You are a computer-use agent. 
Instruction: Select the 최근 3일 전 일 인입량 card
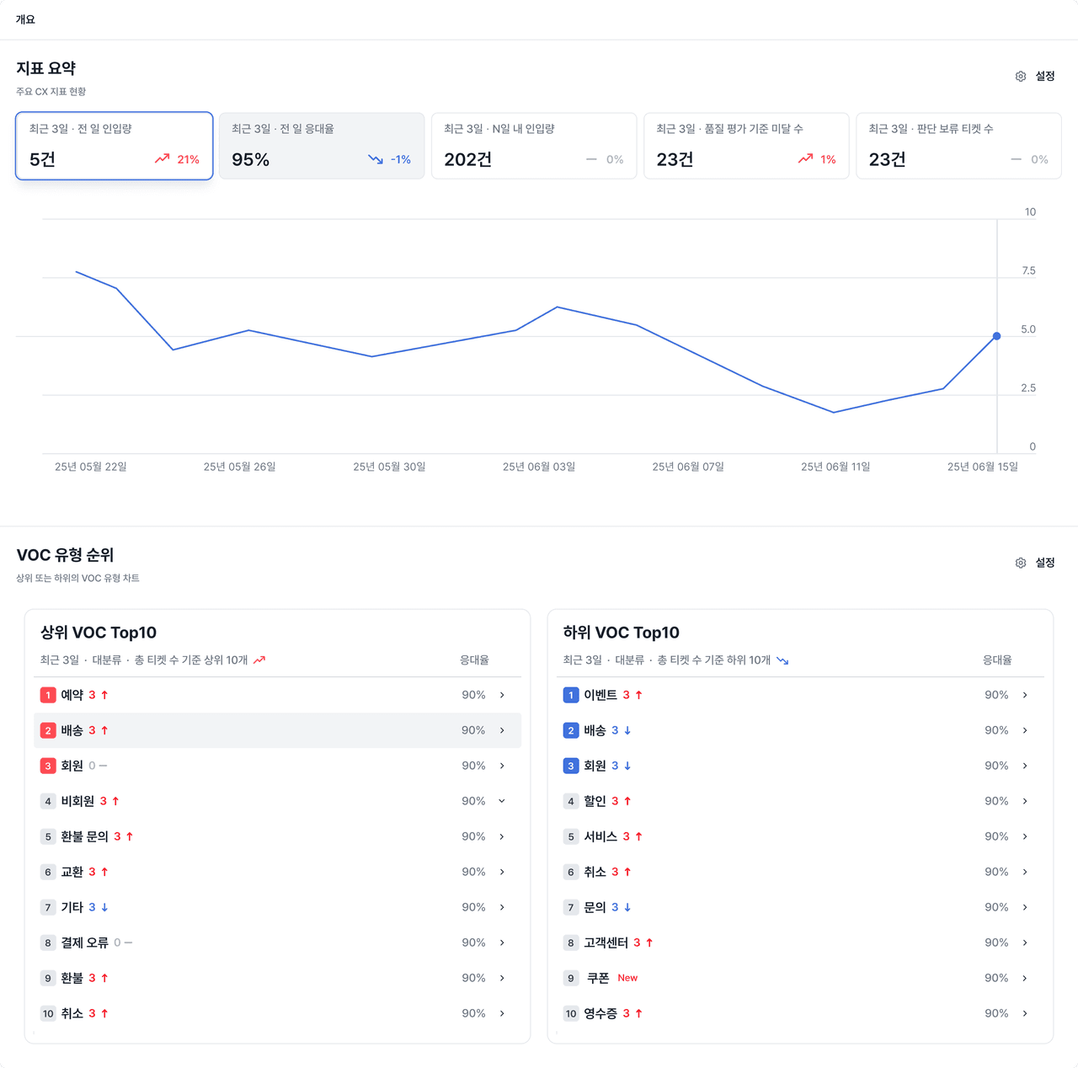point(115,146)
